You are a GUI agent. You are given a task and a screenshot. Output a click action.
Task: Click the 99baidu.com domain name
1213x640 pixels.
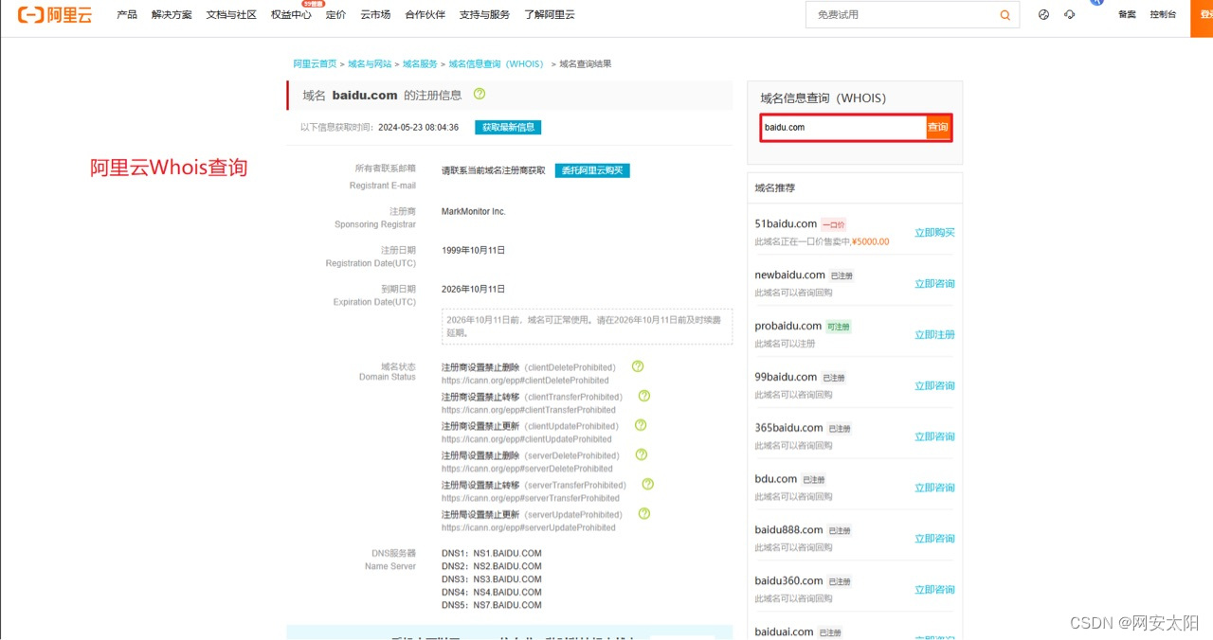point(786,377)
